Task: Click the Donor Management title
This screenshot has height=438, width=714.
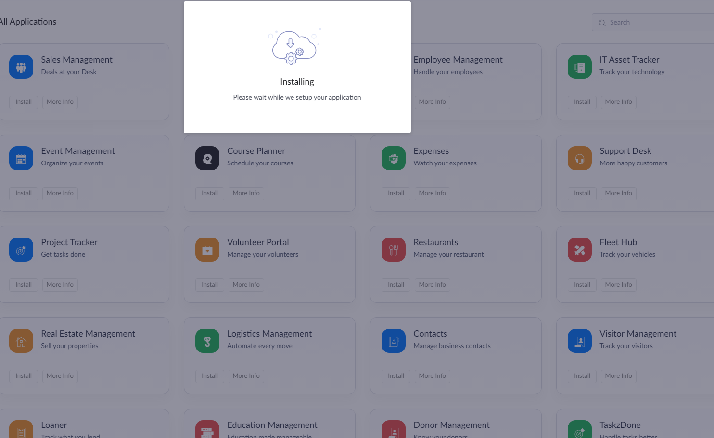Action: 451,425
